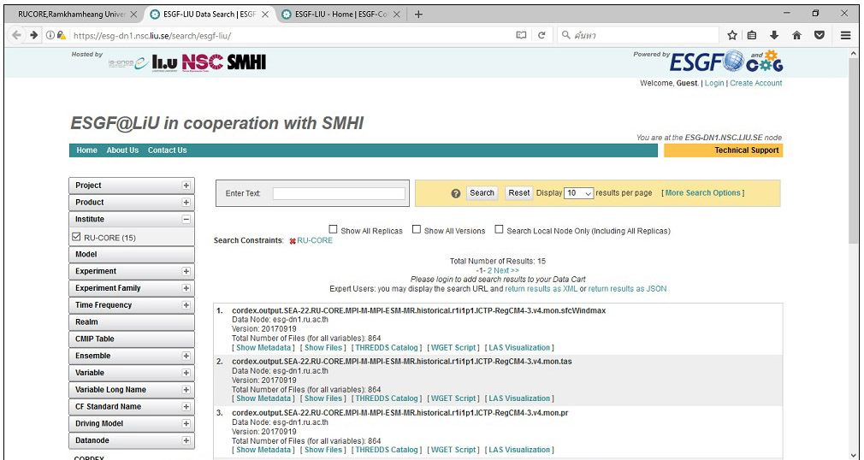Show Files for mon.tas dataset
This screenshot has width=864, height=460.
tap(323, 398)
